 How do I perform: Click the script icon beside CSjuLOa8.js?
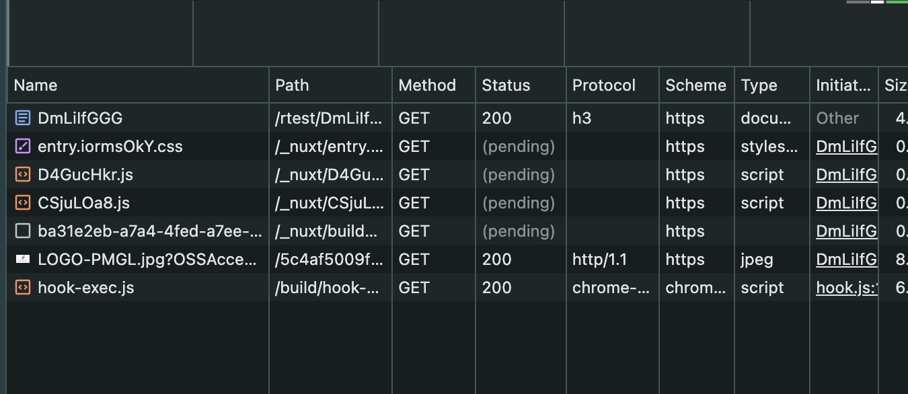point(23,203)
